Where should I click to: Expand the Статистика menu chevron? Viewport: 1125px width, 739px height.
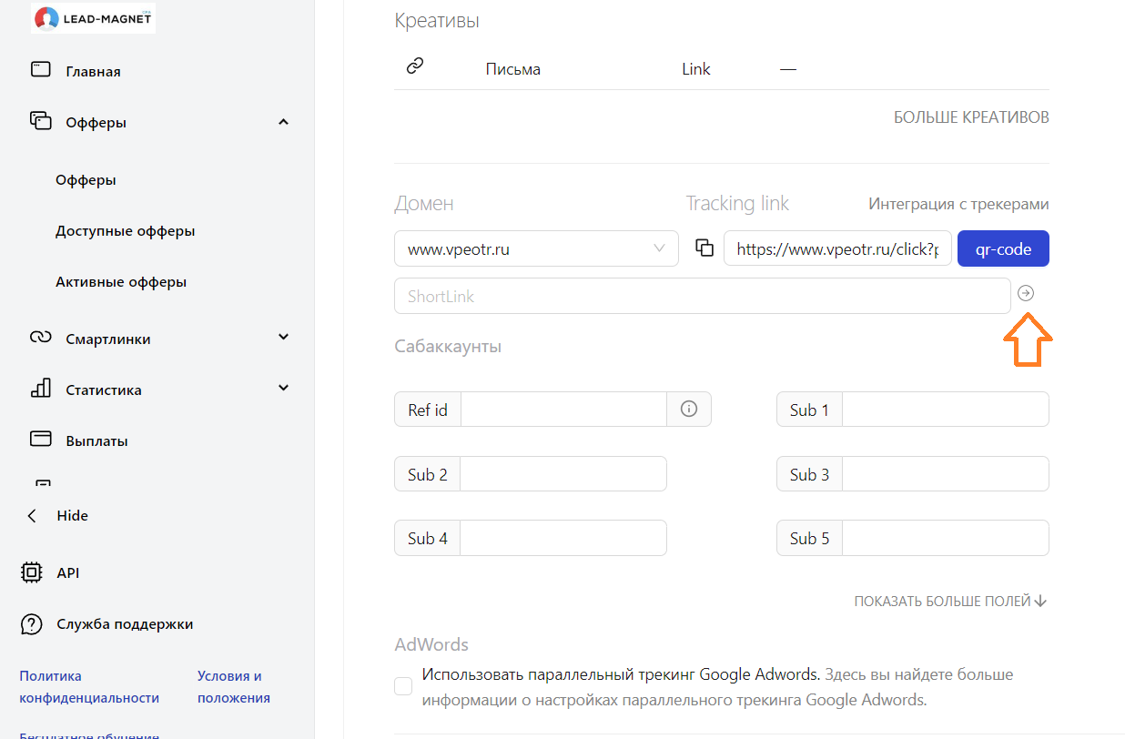click(284, 389)
